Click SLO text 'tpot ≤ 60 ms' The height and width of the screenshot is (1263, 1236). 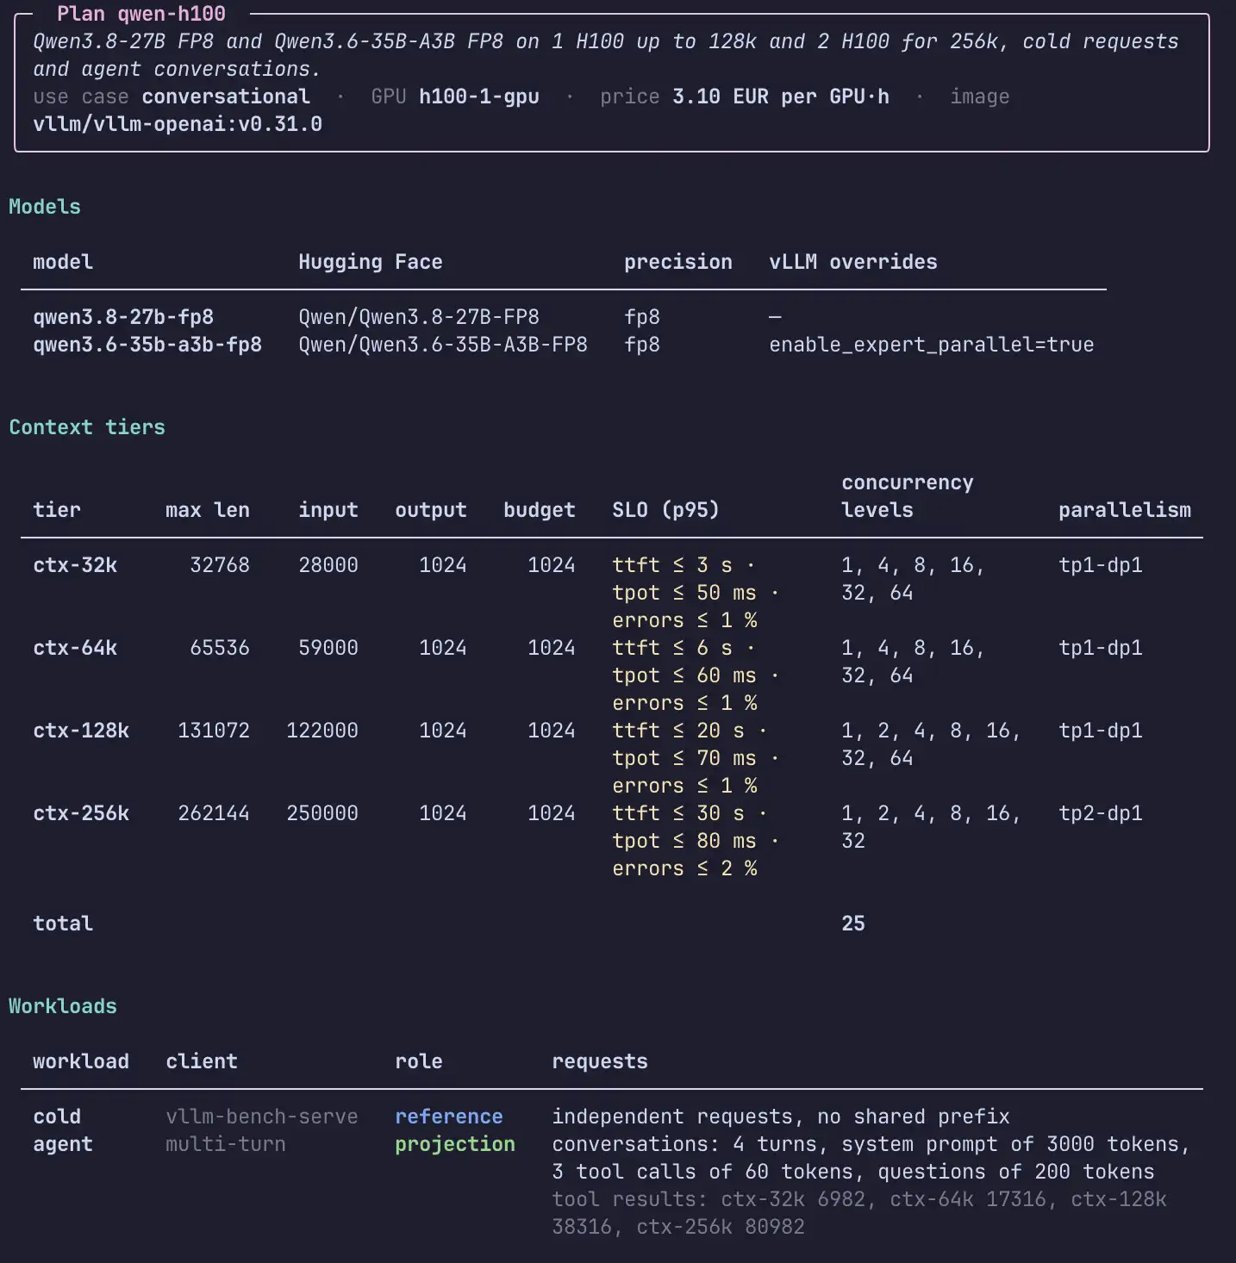(684, 675)
